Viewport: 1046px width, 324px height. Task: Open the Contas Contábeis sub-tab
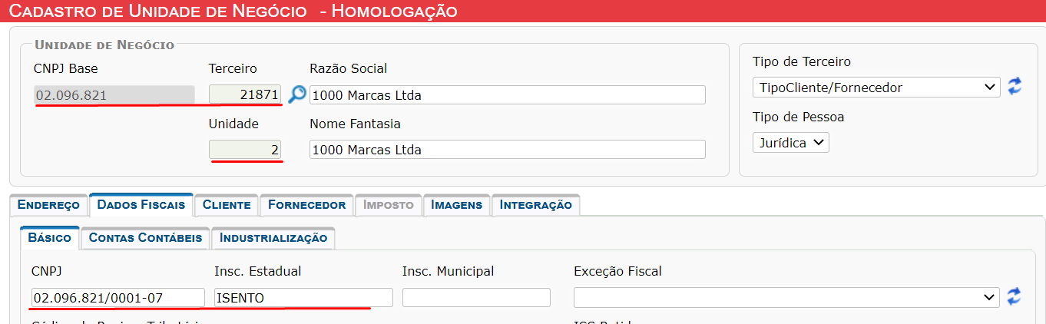(145, 238)
